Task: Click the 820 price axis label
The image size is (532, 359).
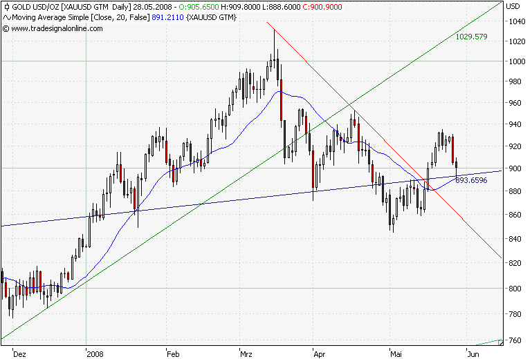Action: click(x=515, y=263)
